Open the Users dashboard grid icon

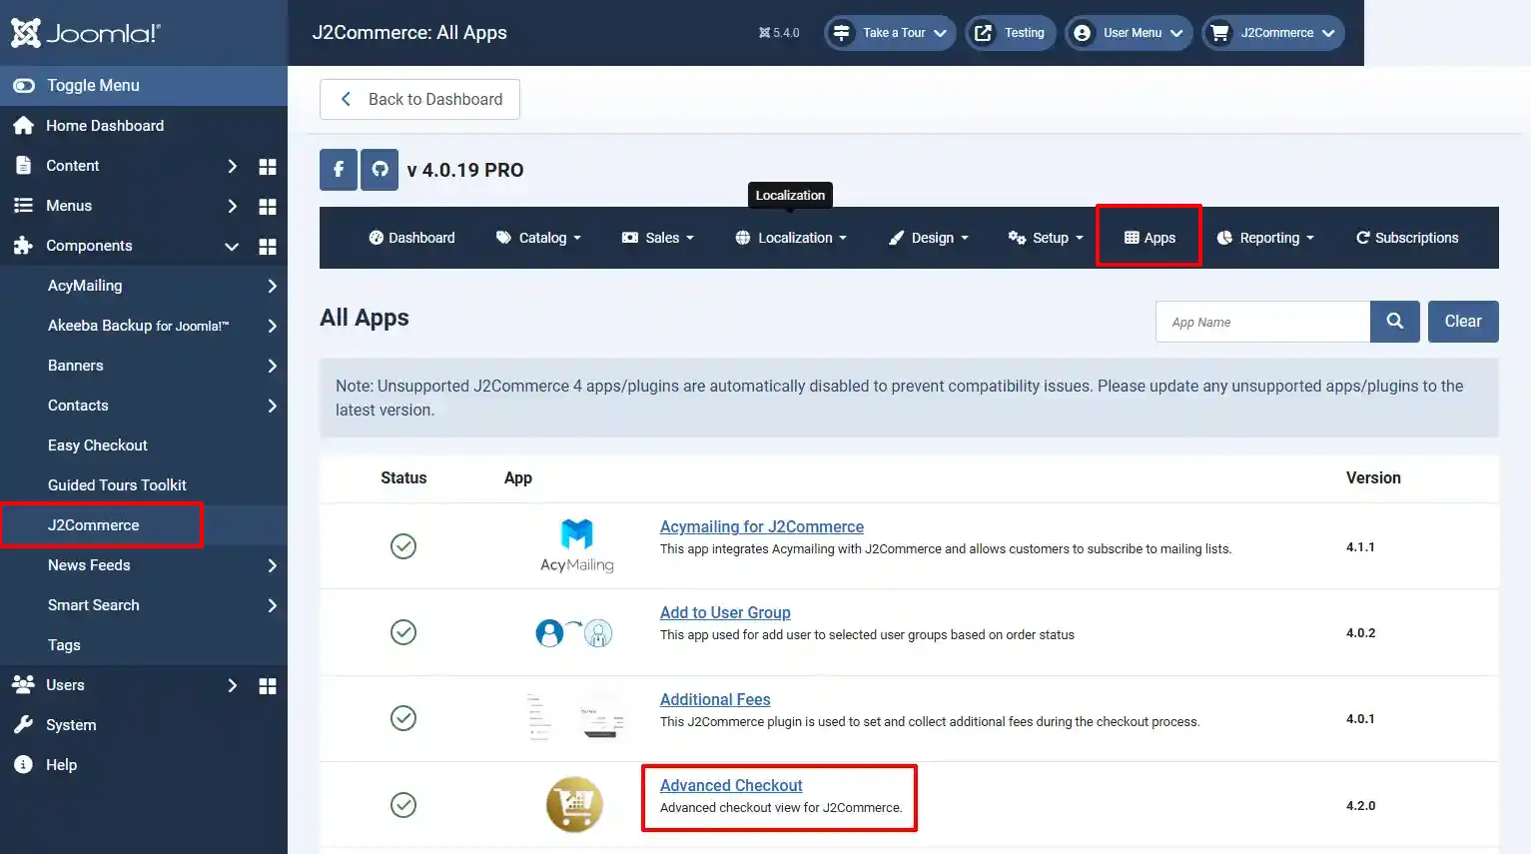268,686
